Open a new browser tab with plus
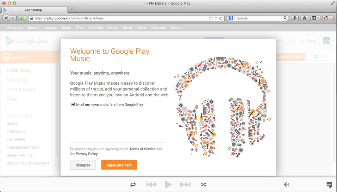This screenshot has height=192, width=337. pos(72,10)
